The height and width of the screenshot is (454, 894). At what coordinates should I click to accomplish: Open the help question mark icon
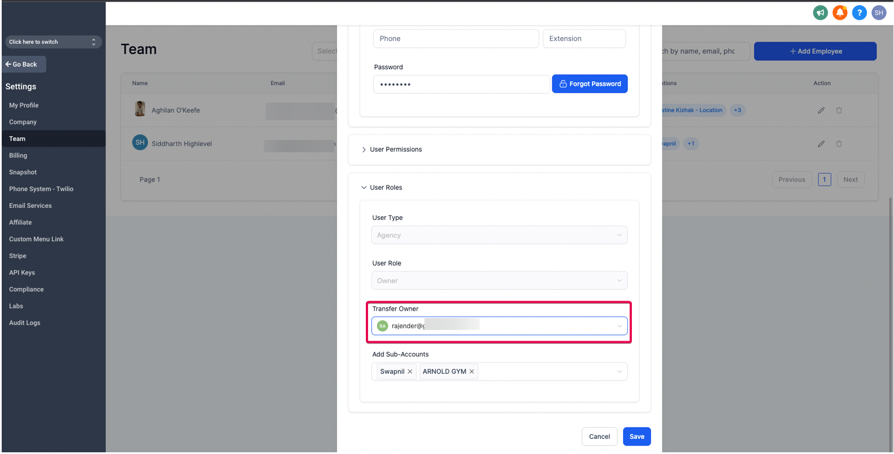tap(859, 12)
